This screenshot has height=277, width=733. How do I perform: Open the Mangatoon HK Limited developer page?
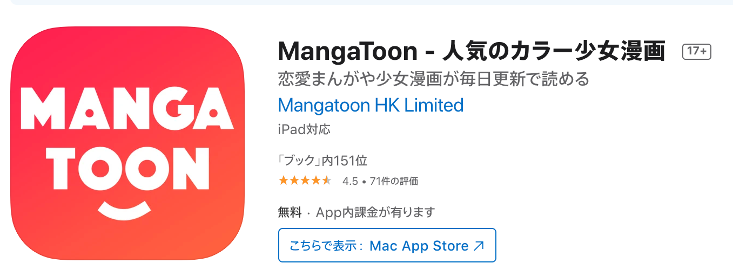click(x=371, y=105)
